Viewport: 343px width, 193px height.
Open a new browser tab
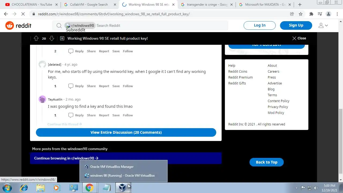coord(300,5)
